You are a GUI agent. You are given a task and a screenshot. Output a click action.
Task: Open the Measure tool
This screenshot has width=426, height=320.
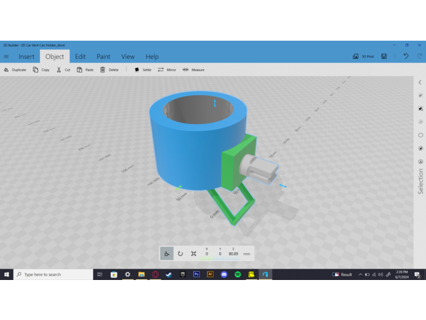click(193, 70)
